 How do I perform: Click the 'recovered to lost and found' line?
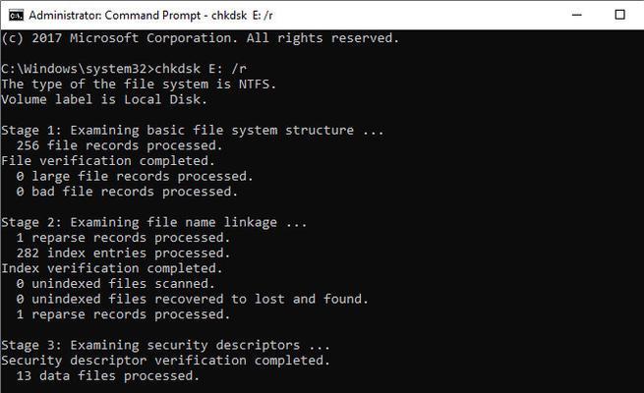[192, 299]
